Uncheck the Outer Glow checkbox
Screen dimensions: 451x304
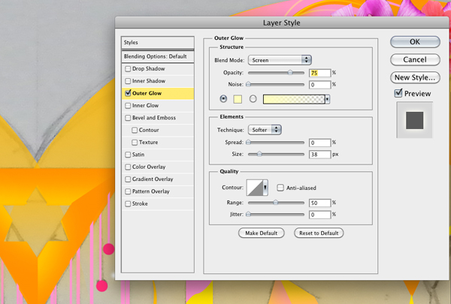pyautogui.click(x=128, y=93)
